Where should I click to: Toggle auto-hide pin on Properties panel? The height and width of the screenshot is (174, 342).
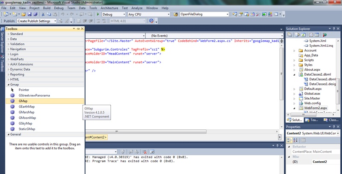click(334, 127)
